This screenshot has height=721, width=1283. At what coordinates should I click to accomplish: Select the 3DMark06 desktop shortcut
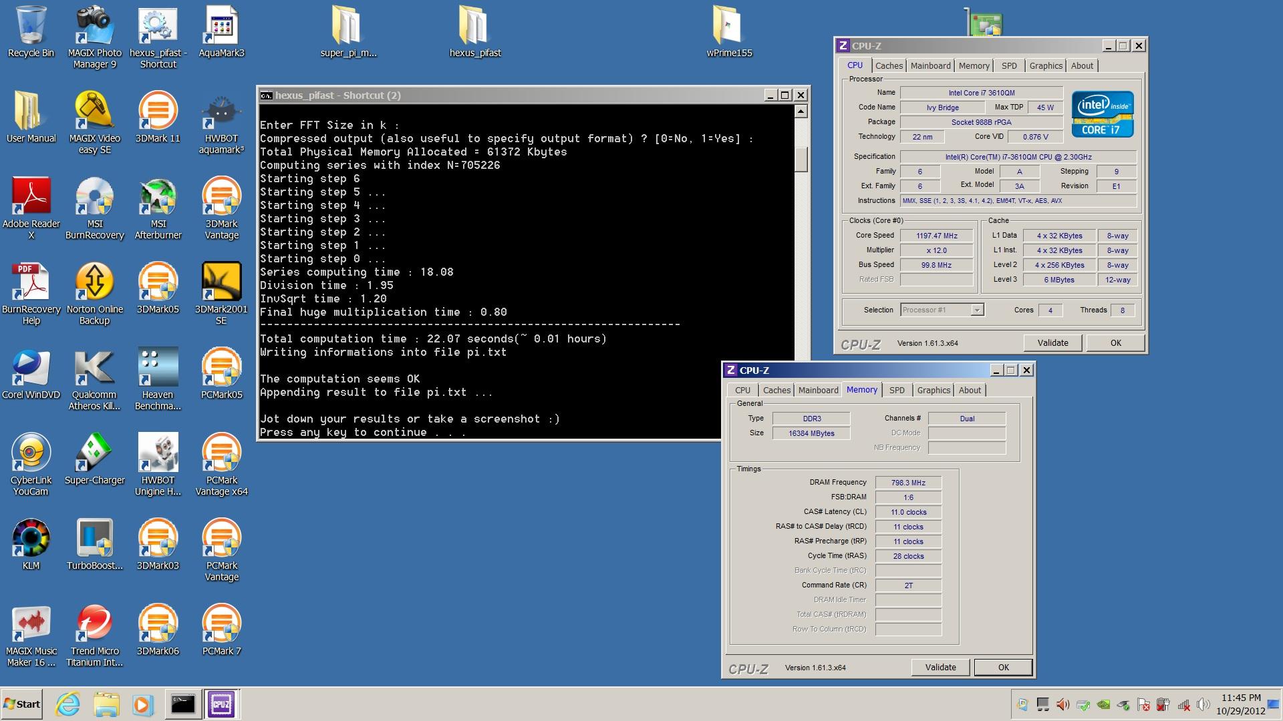(x=158, y=631)
